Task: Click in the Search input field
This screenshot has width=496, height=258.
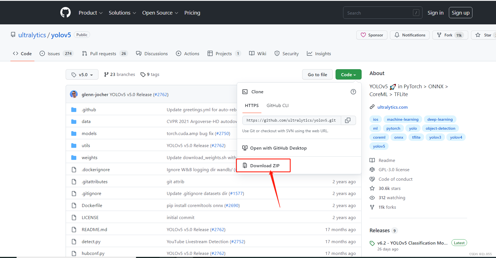Action: tap(383, 13)
